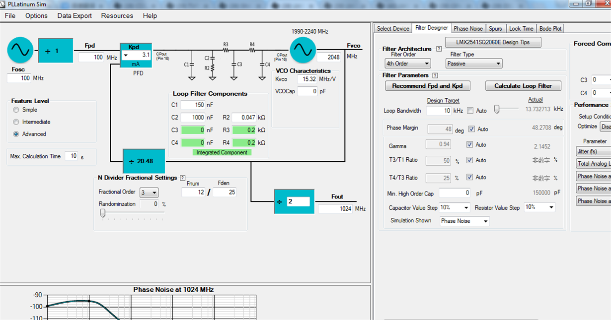611x320 pixels.
Task: Open the Filter Order dropdown
Action: click(x=408, y=64)
